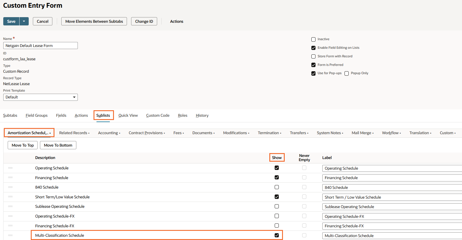Enable the Inactive checkbox
This screenshot has width=462, height=240.
click(x=313, y=39)
